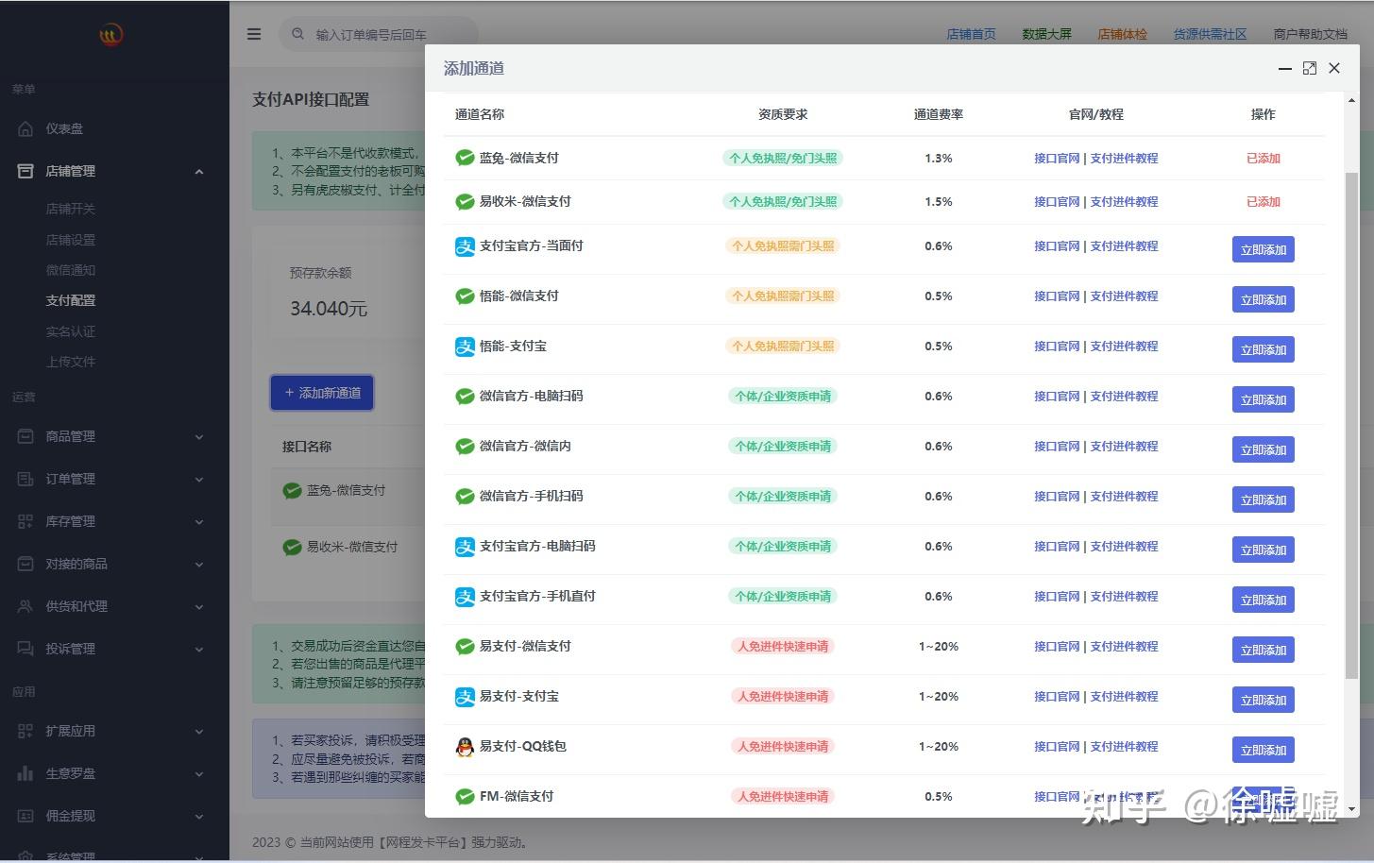Click WeChat icon beside 蓝兔-微信支付 in dialog
Screen dimensions: 1374x863
tap(465, 158)
